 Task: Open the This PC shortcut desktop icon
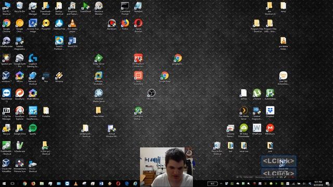6,8
